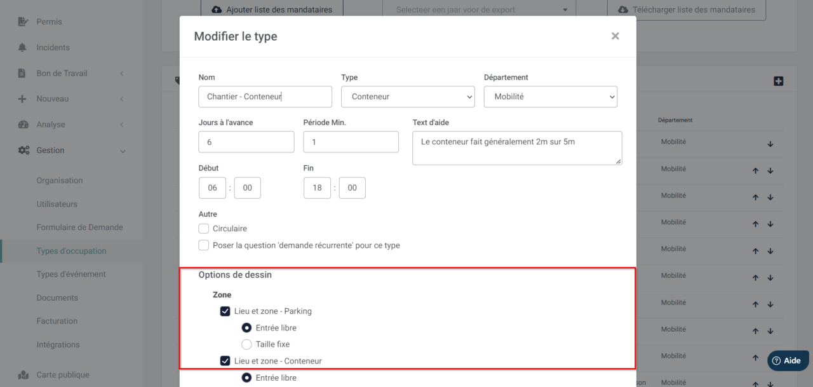Click the Nouveau plus icon in sidebar
Image resolution: width=813 pixels, height=387 pixels.
coord(23,99)
